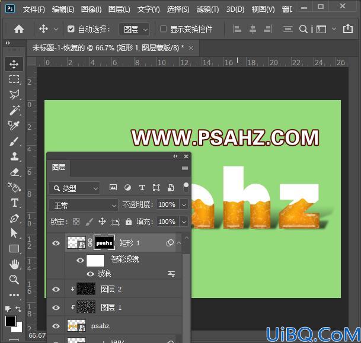The height and width of the screenshot is (343, 361).
Task: Reset default foreground and background colors
Action: pos(8,309)
